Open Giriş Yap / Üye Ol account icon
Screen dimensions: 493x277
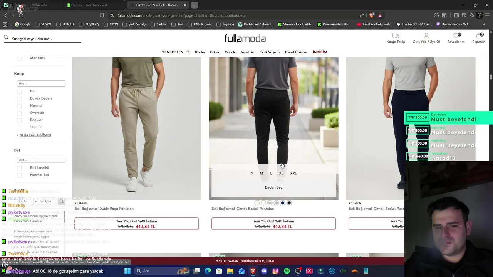pyautogui.click(x=426, y=36)
